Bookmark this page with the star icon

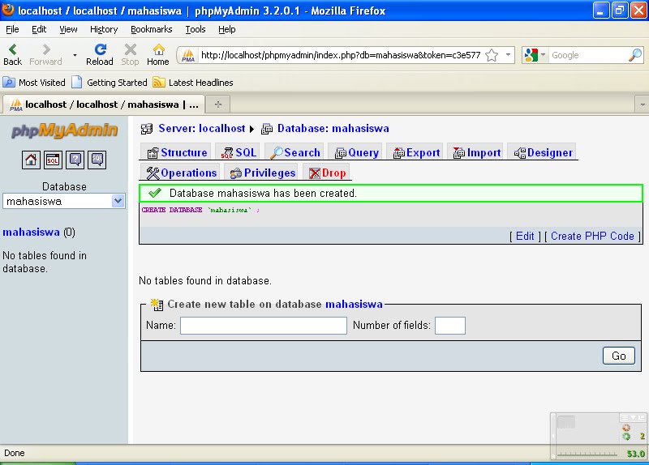[x=492, y=55]
